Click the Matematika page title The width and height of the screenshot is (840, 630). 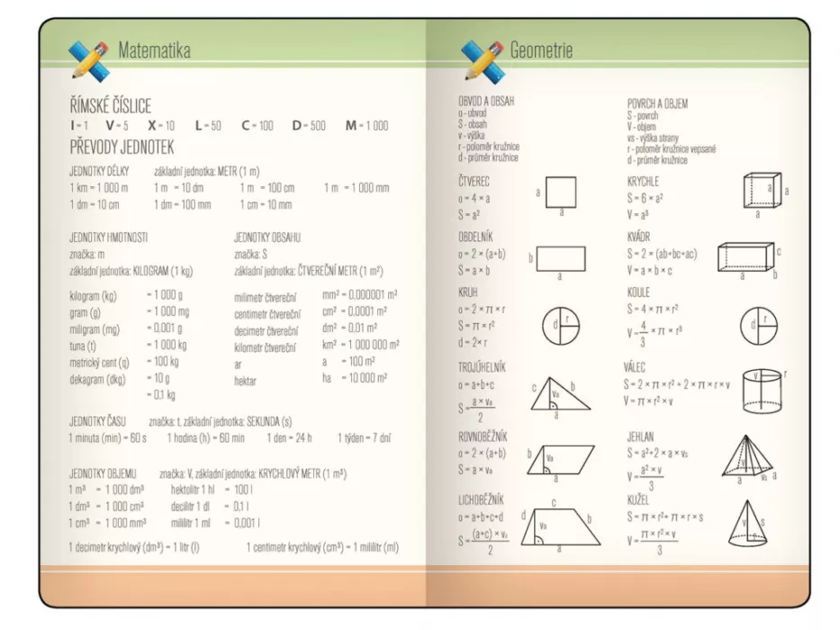point(154,50)
